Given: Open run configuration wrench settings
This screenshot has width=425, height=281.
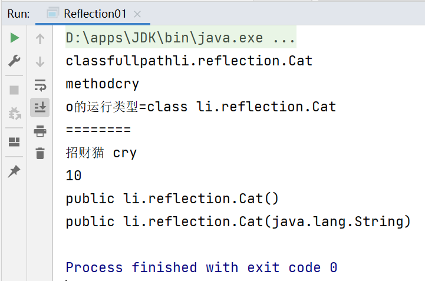Looking at the screenshot, I should point(14,61).
